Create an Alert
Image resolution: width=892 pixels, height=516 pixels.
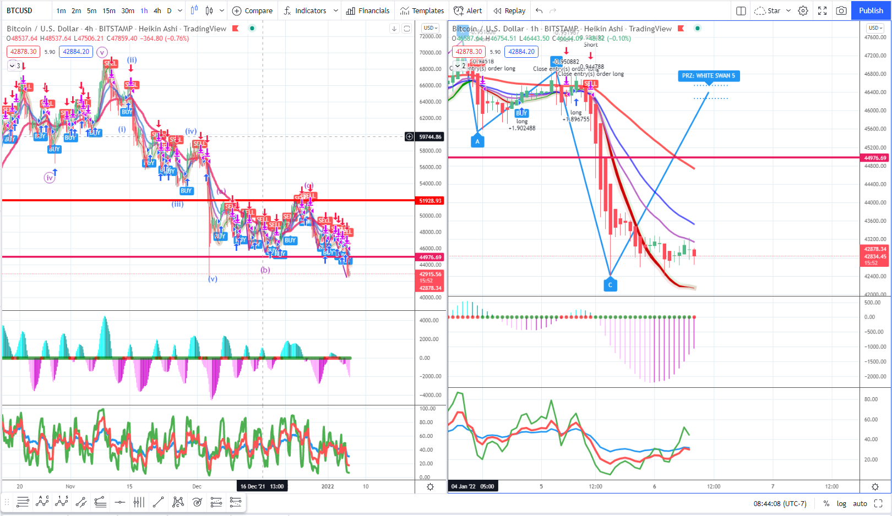tap(467, 10)
